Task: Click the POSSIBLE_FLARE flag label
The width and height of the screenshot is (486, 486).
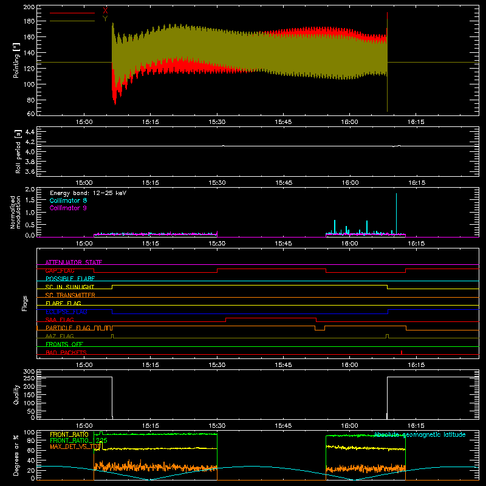Action: (x=70, y=279)
